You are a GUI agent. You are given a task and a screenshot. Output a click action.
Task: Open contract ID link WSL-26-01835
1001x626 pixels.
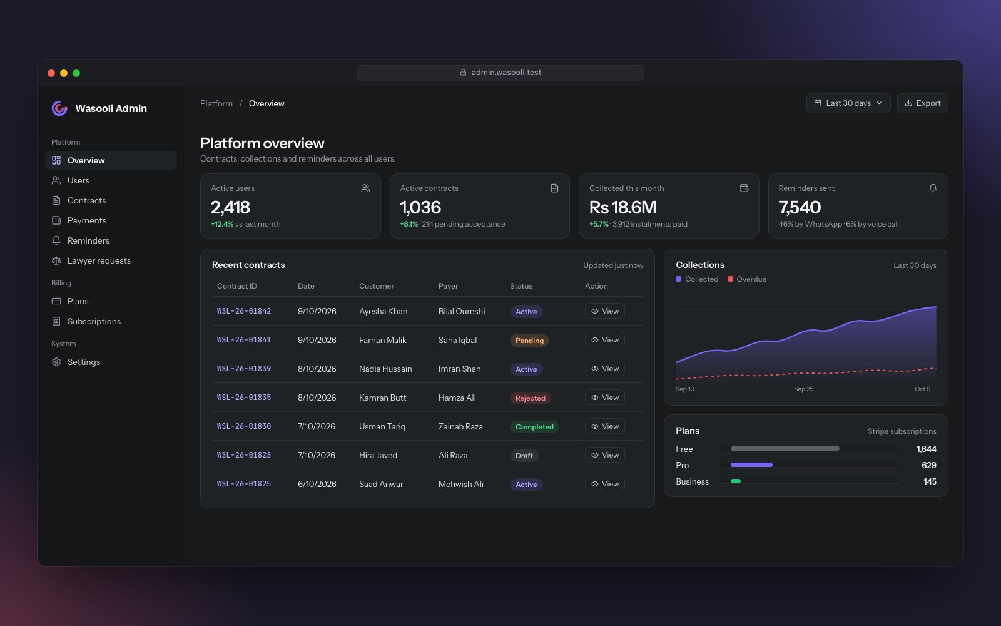point(244,398)
